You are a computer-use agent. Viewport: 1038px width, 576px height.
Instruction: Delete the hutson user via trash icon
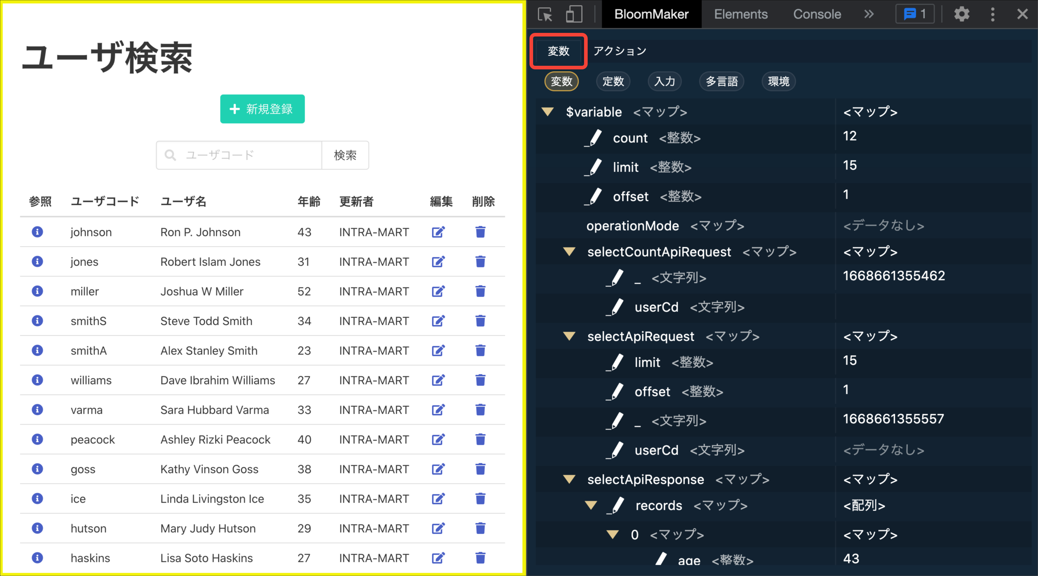[x=480, y=528]
